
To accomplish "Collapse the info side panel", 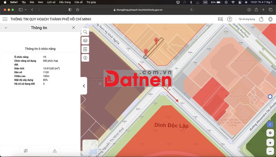I will click(84, 86).
